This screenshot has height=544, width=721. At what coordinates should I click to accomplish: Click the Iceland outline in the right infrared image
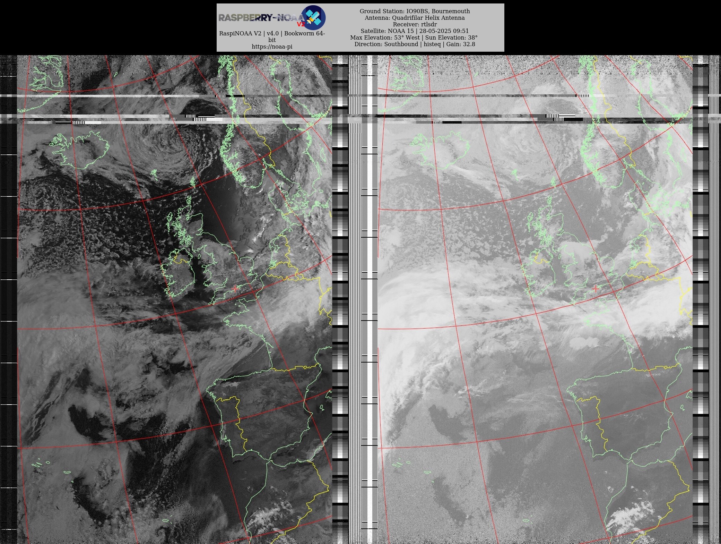[440, 150]
